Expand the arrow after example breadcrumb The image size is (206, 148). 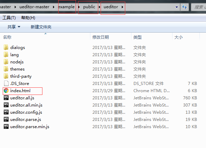pos(79,7)
